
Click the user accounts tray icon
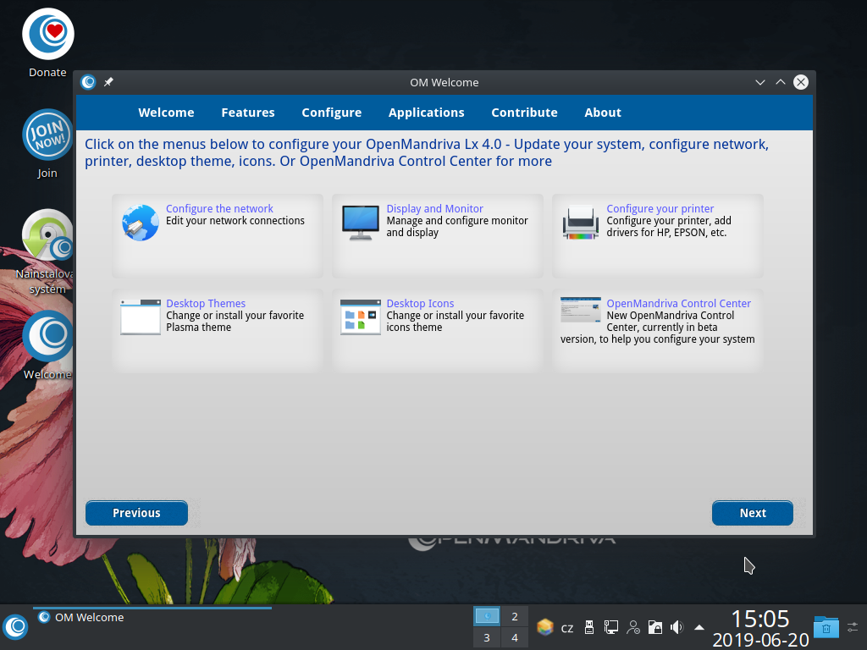point(633,627)
